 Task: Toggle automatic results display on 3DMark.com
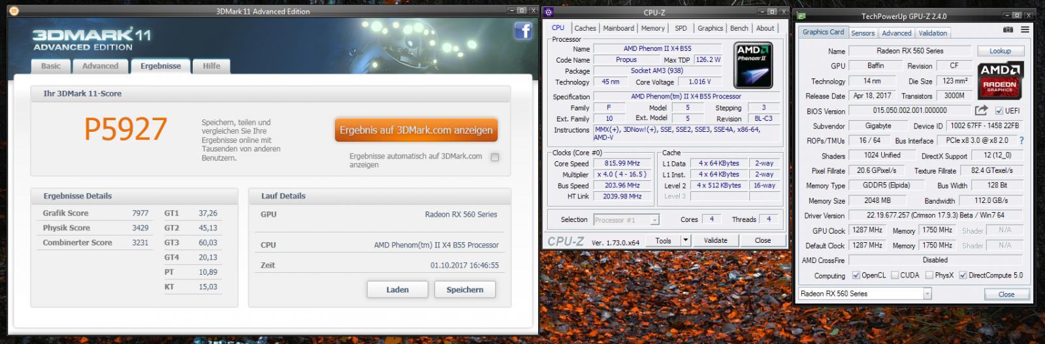[x=495, y=157]
